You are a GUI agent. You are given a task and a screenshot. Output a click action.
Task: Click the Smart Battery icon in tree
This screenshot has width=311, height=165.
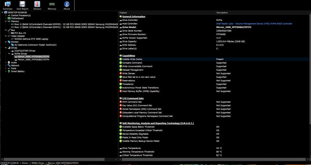click(x=9, y=71)
